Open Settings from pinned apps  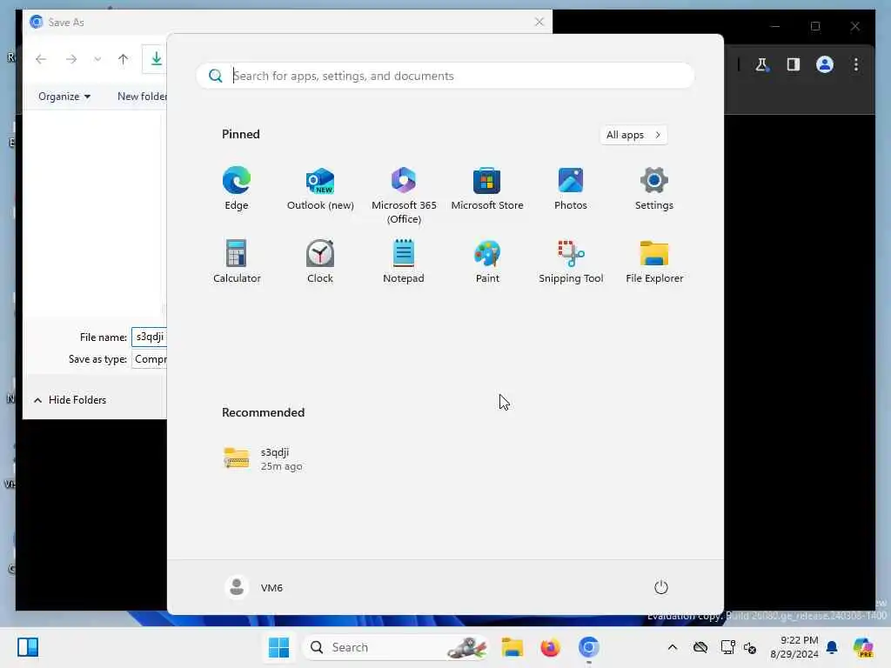pos(654,189)
